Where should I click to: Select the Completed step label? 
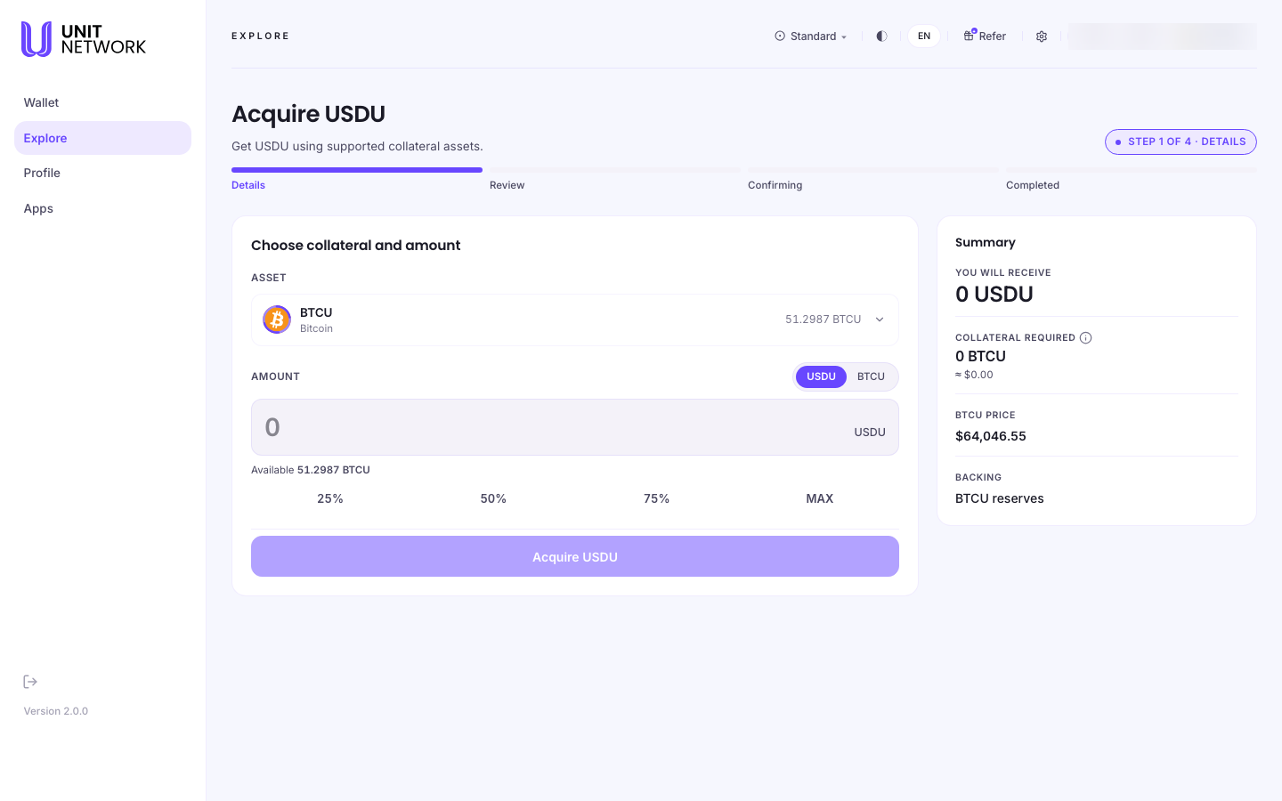pos(1033,185)
